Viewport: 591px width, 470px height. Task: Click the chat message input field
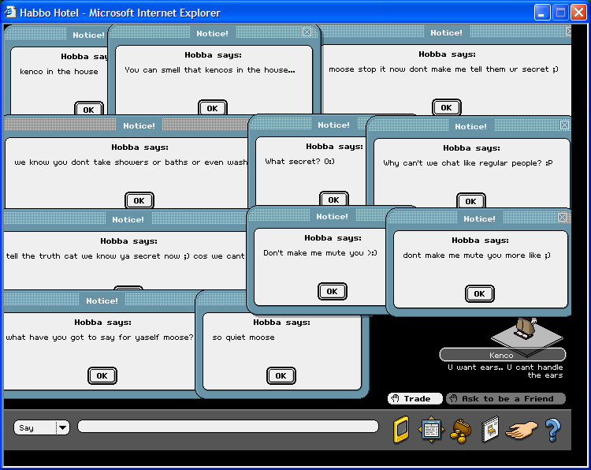(x=228, y=427)
